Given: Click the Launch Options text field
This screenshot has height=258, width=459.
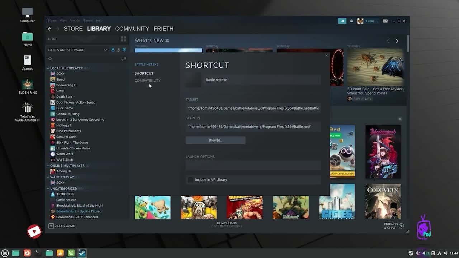Looking at the screenshot, I should [253, 166].
